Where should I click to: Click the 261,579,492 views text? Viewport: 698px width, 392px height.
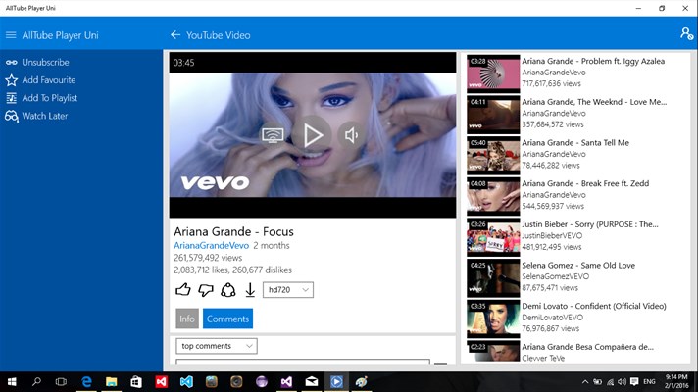coord(208,258)
